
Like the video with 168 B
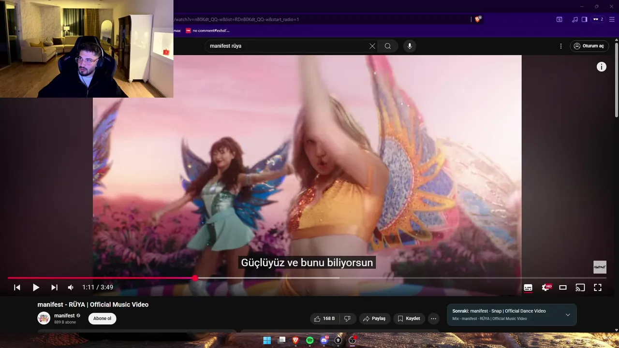[x=324, y=319]
